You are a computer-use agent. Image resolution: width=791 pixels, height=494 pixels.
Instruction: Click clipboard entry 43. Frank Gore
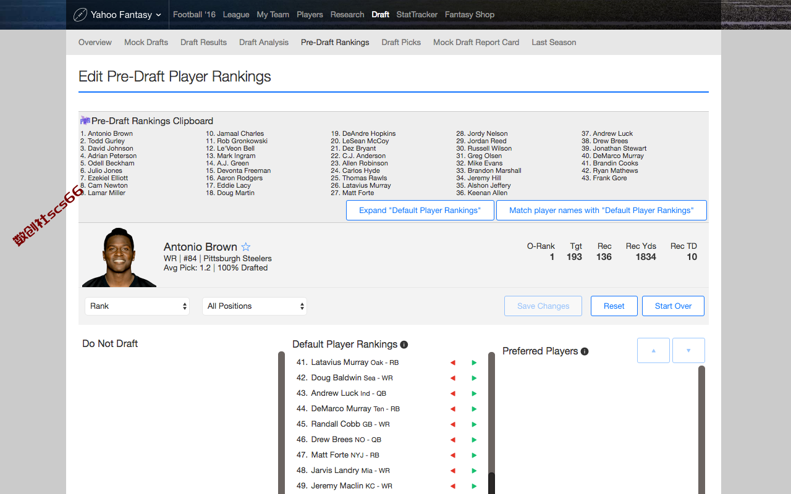[x=604, y=178]
